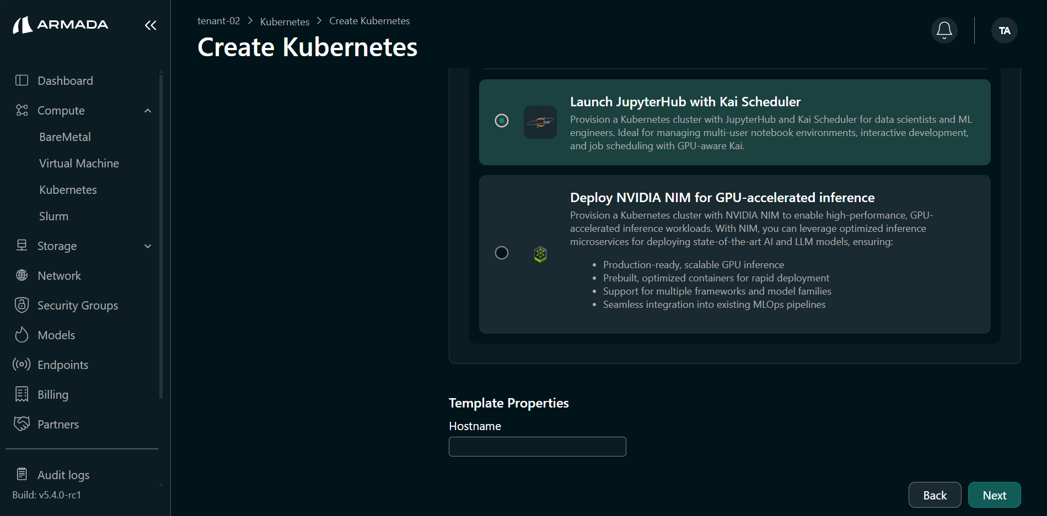Expand the Storage section chevron
The width and height of the screenshot is (1047, 516).
click(x=148, y=246)
